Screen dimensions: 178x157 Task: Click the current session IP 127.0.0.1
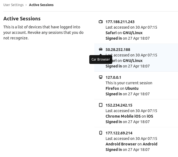pyautogui.click(x=113, y=77)
